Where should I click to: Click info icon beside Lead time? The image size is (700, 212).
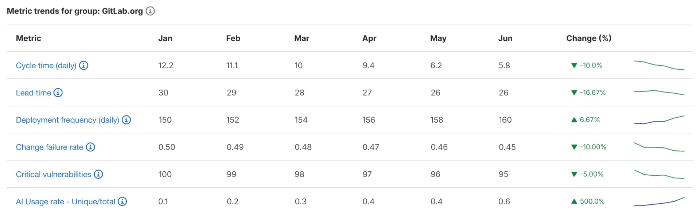pos(58,93)
